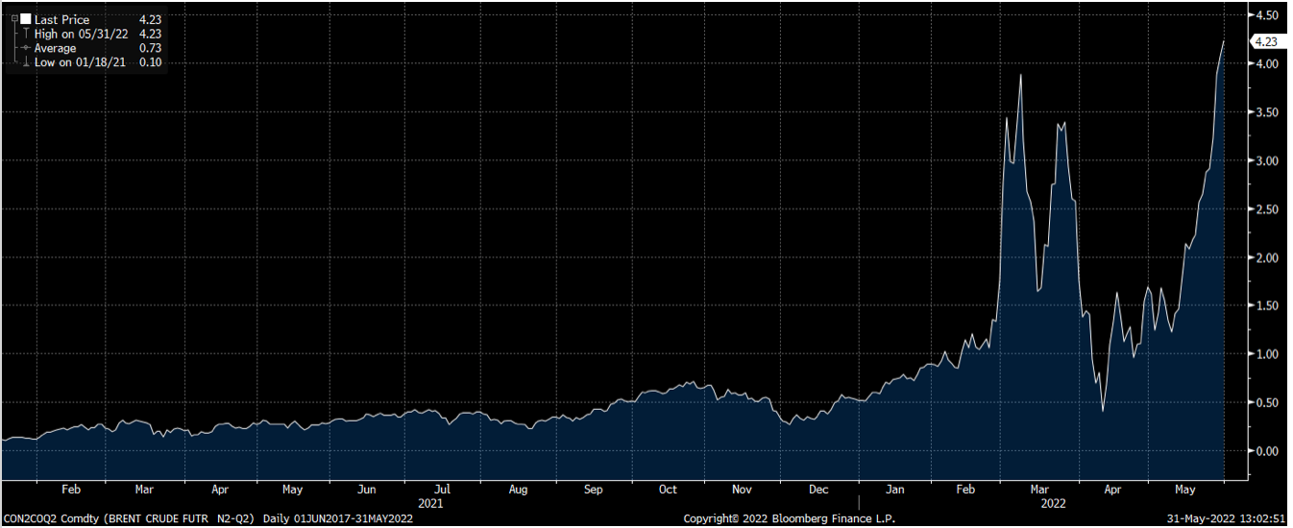Click the 4.23 last price axis flag
Viewport: 1293px width, 528px height.
click(1264, 41)
